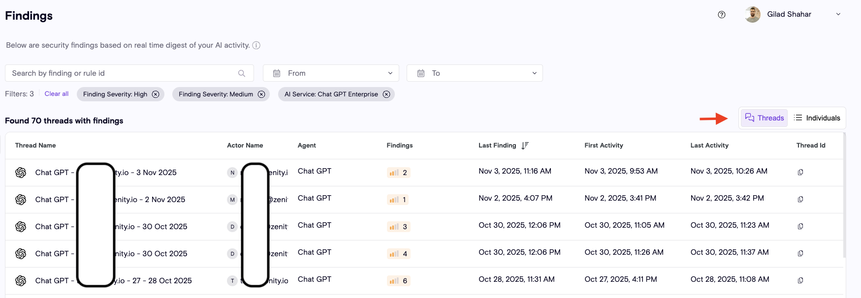Image resolution: width=861 pixels, height=298 pixels.
Task: Copy thread ID for Nov 2 thread
Action: pos(800,199)
